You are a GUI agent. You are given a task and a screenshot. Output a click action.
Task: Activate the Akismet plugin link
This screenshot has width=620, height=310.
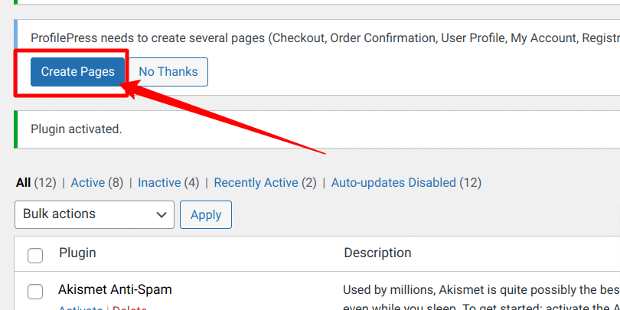coord(80,308)
